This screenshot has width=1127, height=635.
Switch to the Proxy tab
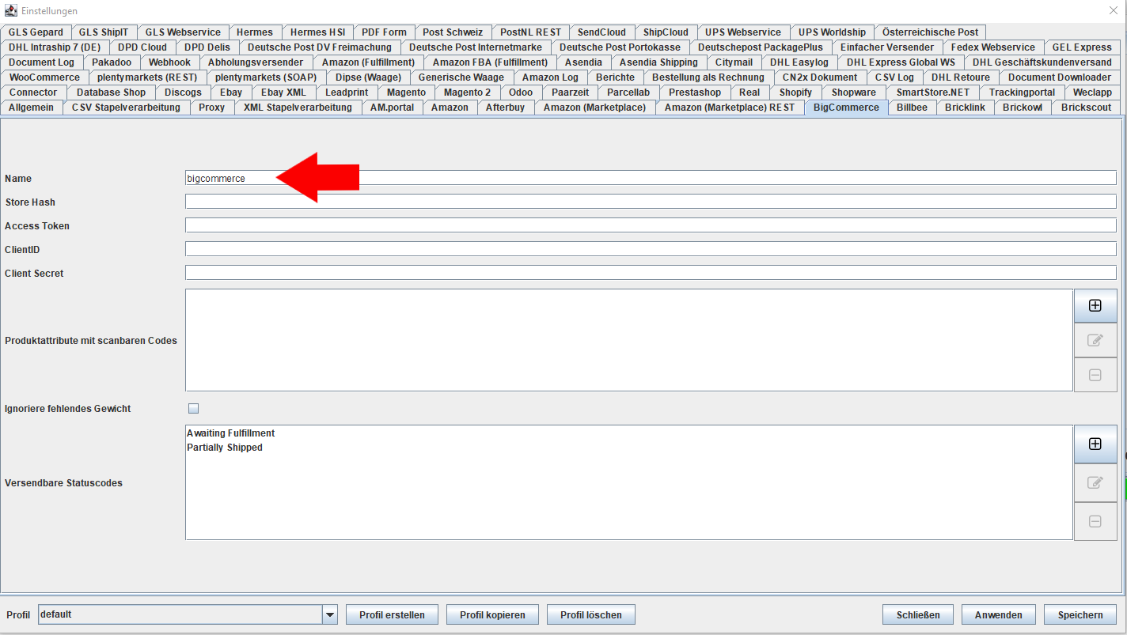coord(211,108)
